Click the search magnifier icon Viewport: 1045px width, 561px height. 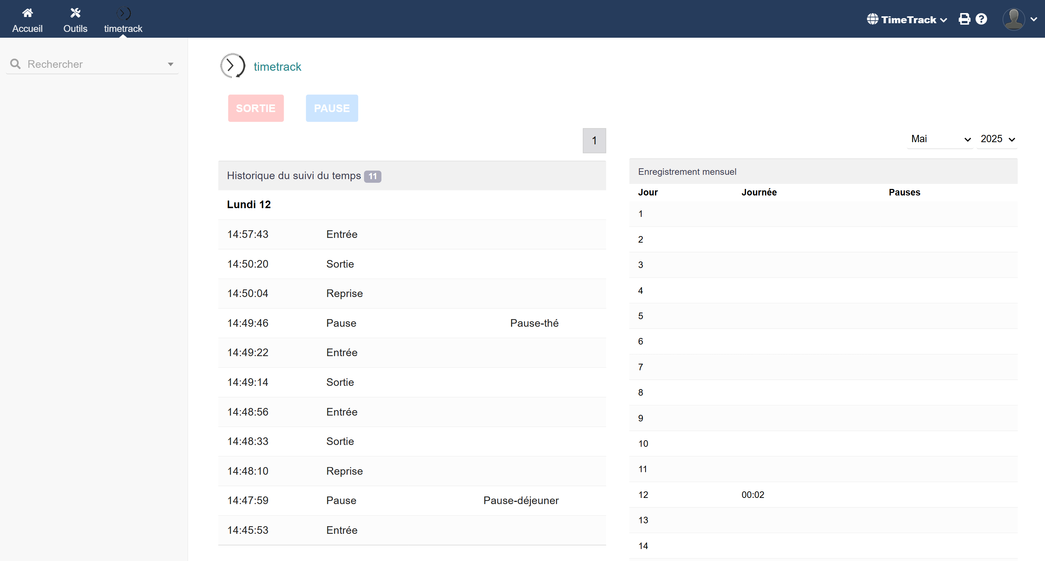(15, 64)
